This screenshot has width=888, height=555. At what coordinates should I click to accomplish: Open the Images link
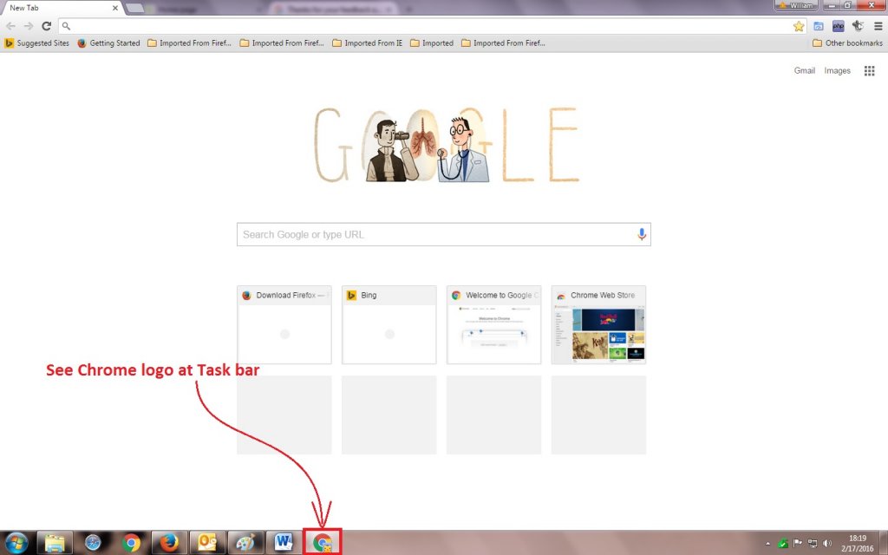(837, 71)
